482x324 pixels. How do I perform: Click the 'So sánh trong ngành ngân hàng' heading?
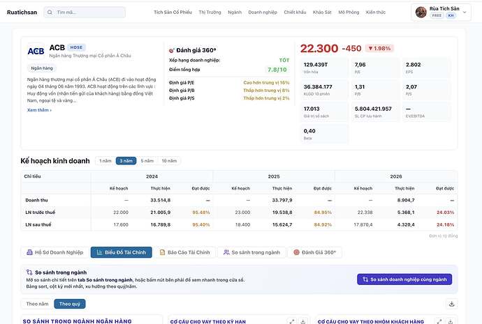point(77,321)
